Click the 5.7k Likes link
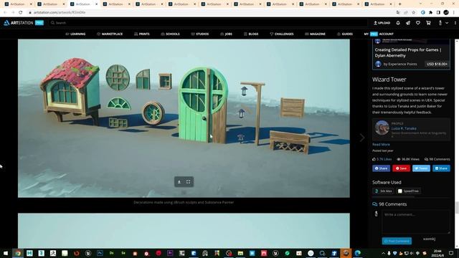Viewport: 459px width, 258px height. (x=382, y=159)
